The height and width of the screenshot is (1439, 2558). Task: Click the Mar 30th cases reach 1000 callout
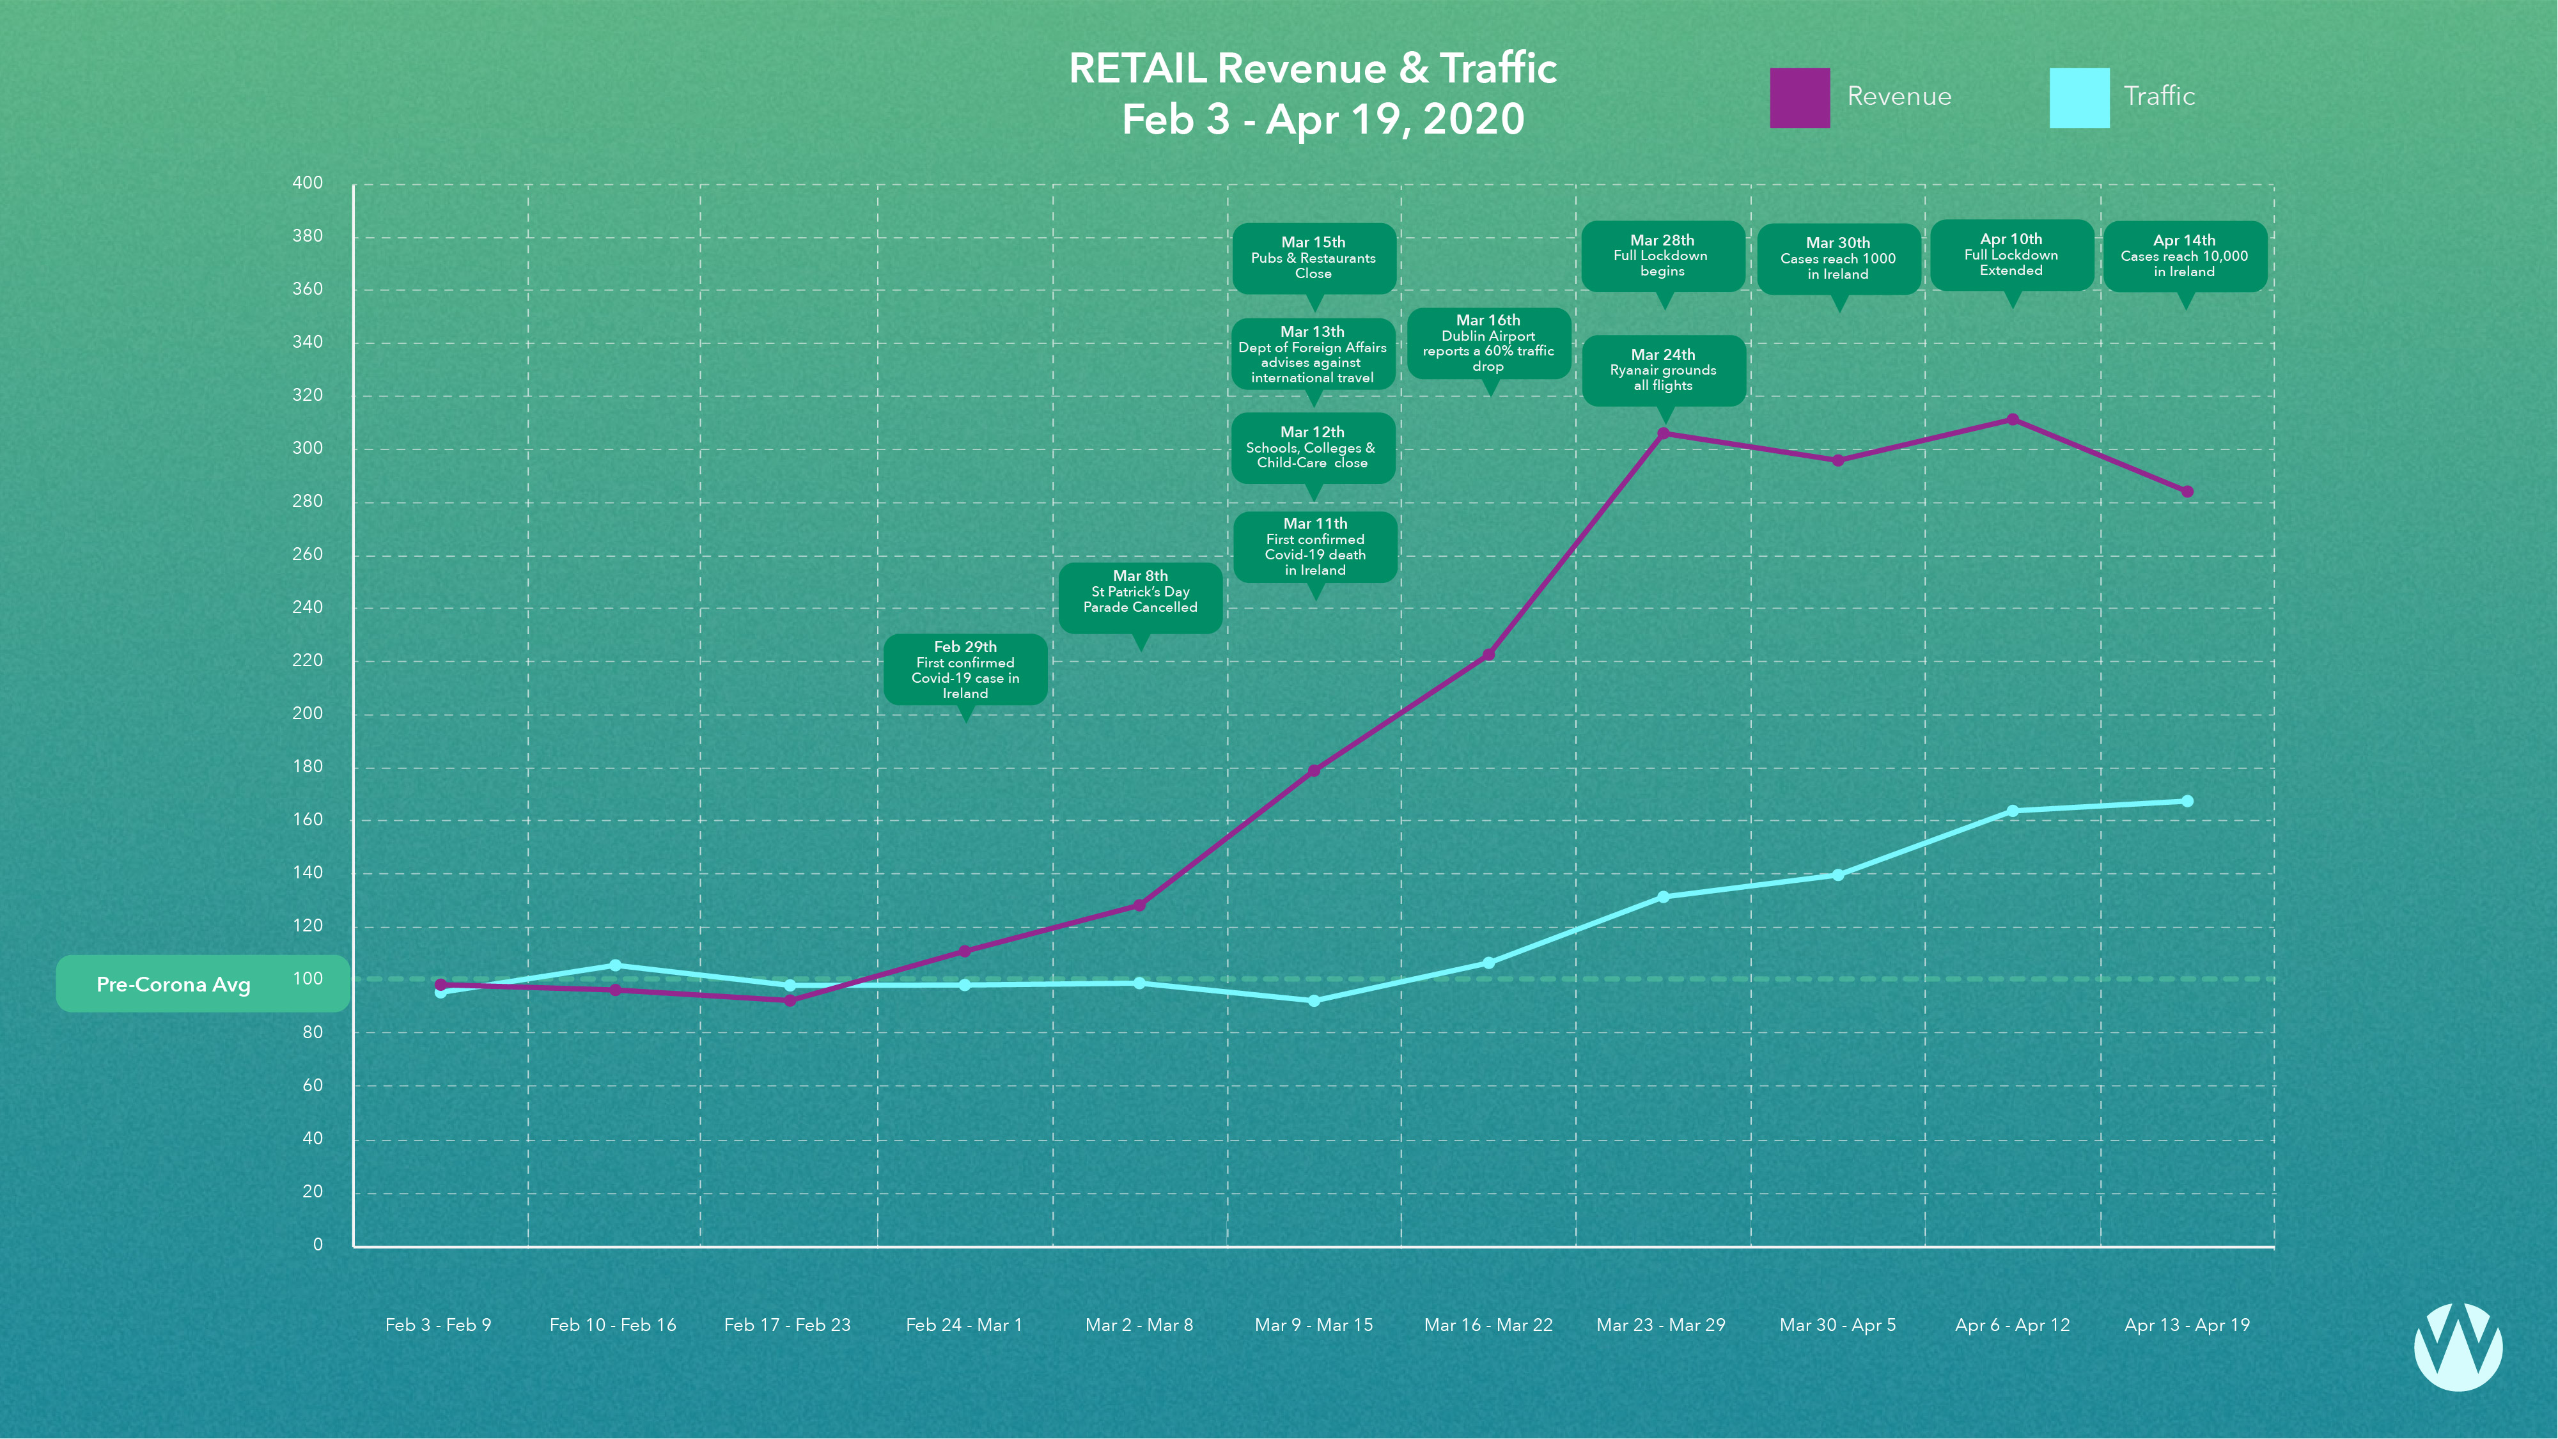tap(1837, 258)
